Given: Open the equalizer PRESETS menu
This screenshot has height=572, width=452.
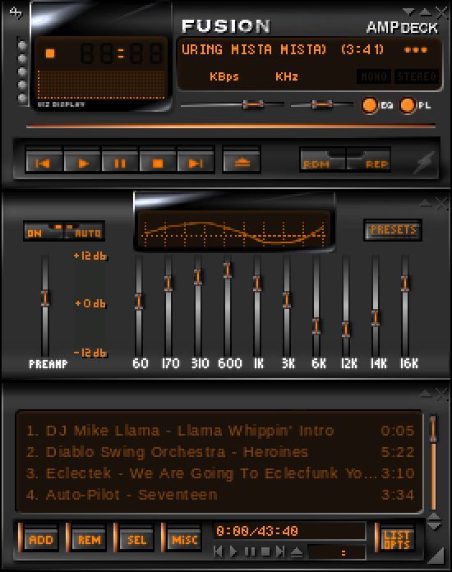Looking at the screenshot, I should click(393, 230).
